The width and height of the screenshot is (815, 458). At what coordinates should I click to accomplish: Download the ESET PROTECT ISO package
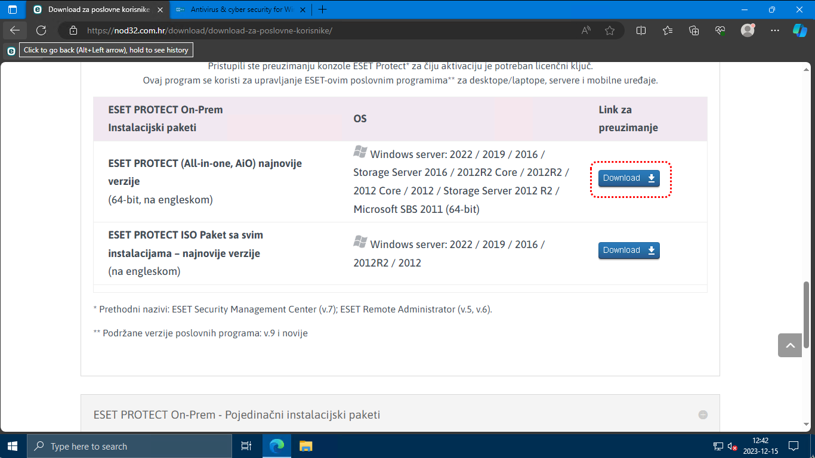(629, 250)
